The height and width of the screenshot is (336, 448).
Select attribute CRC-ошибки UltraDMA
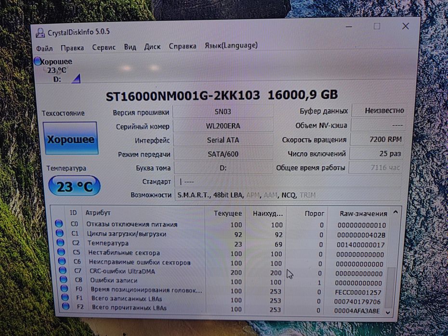[x=122, y=271]
